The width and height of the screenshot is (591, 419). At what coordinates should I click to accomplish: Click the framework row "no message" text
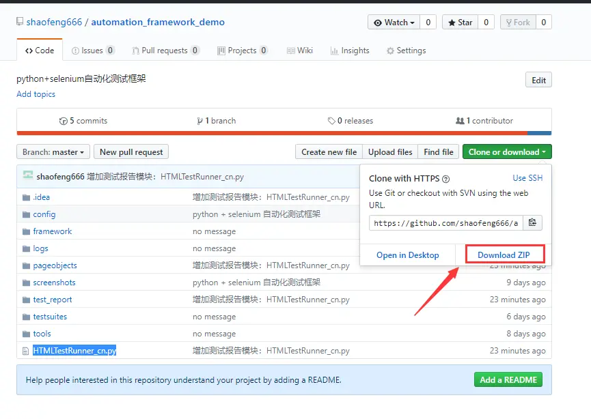click(214, 231)
